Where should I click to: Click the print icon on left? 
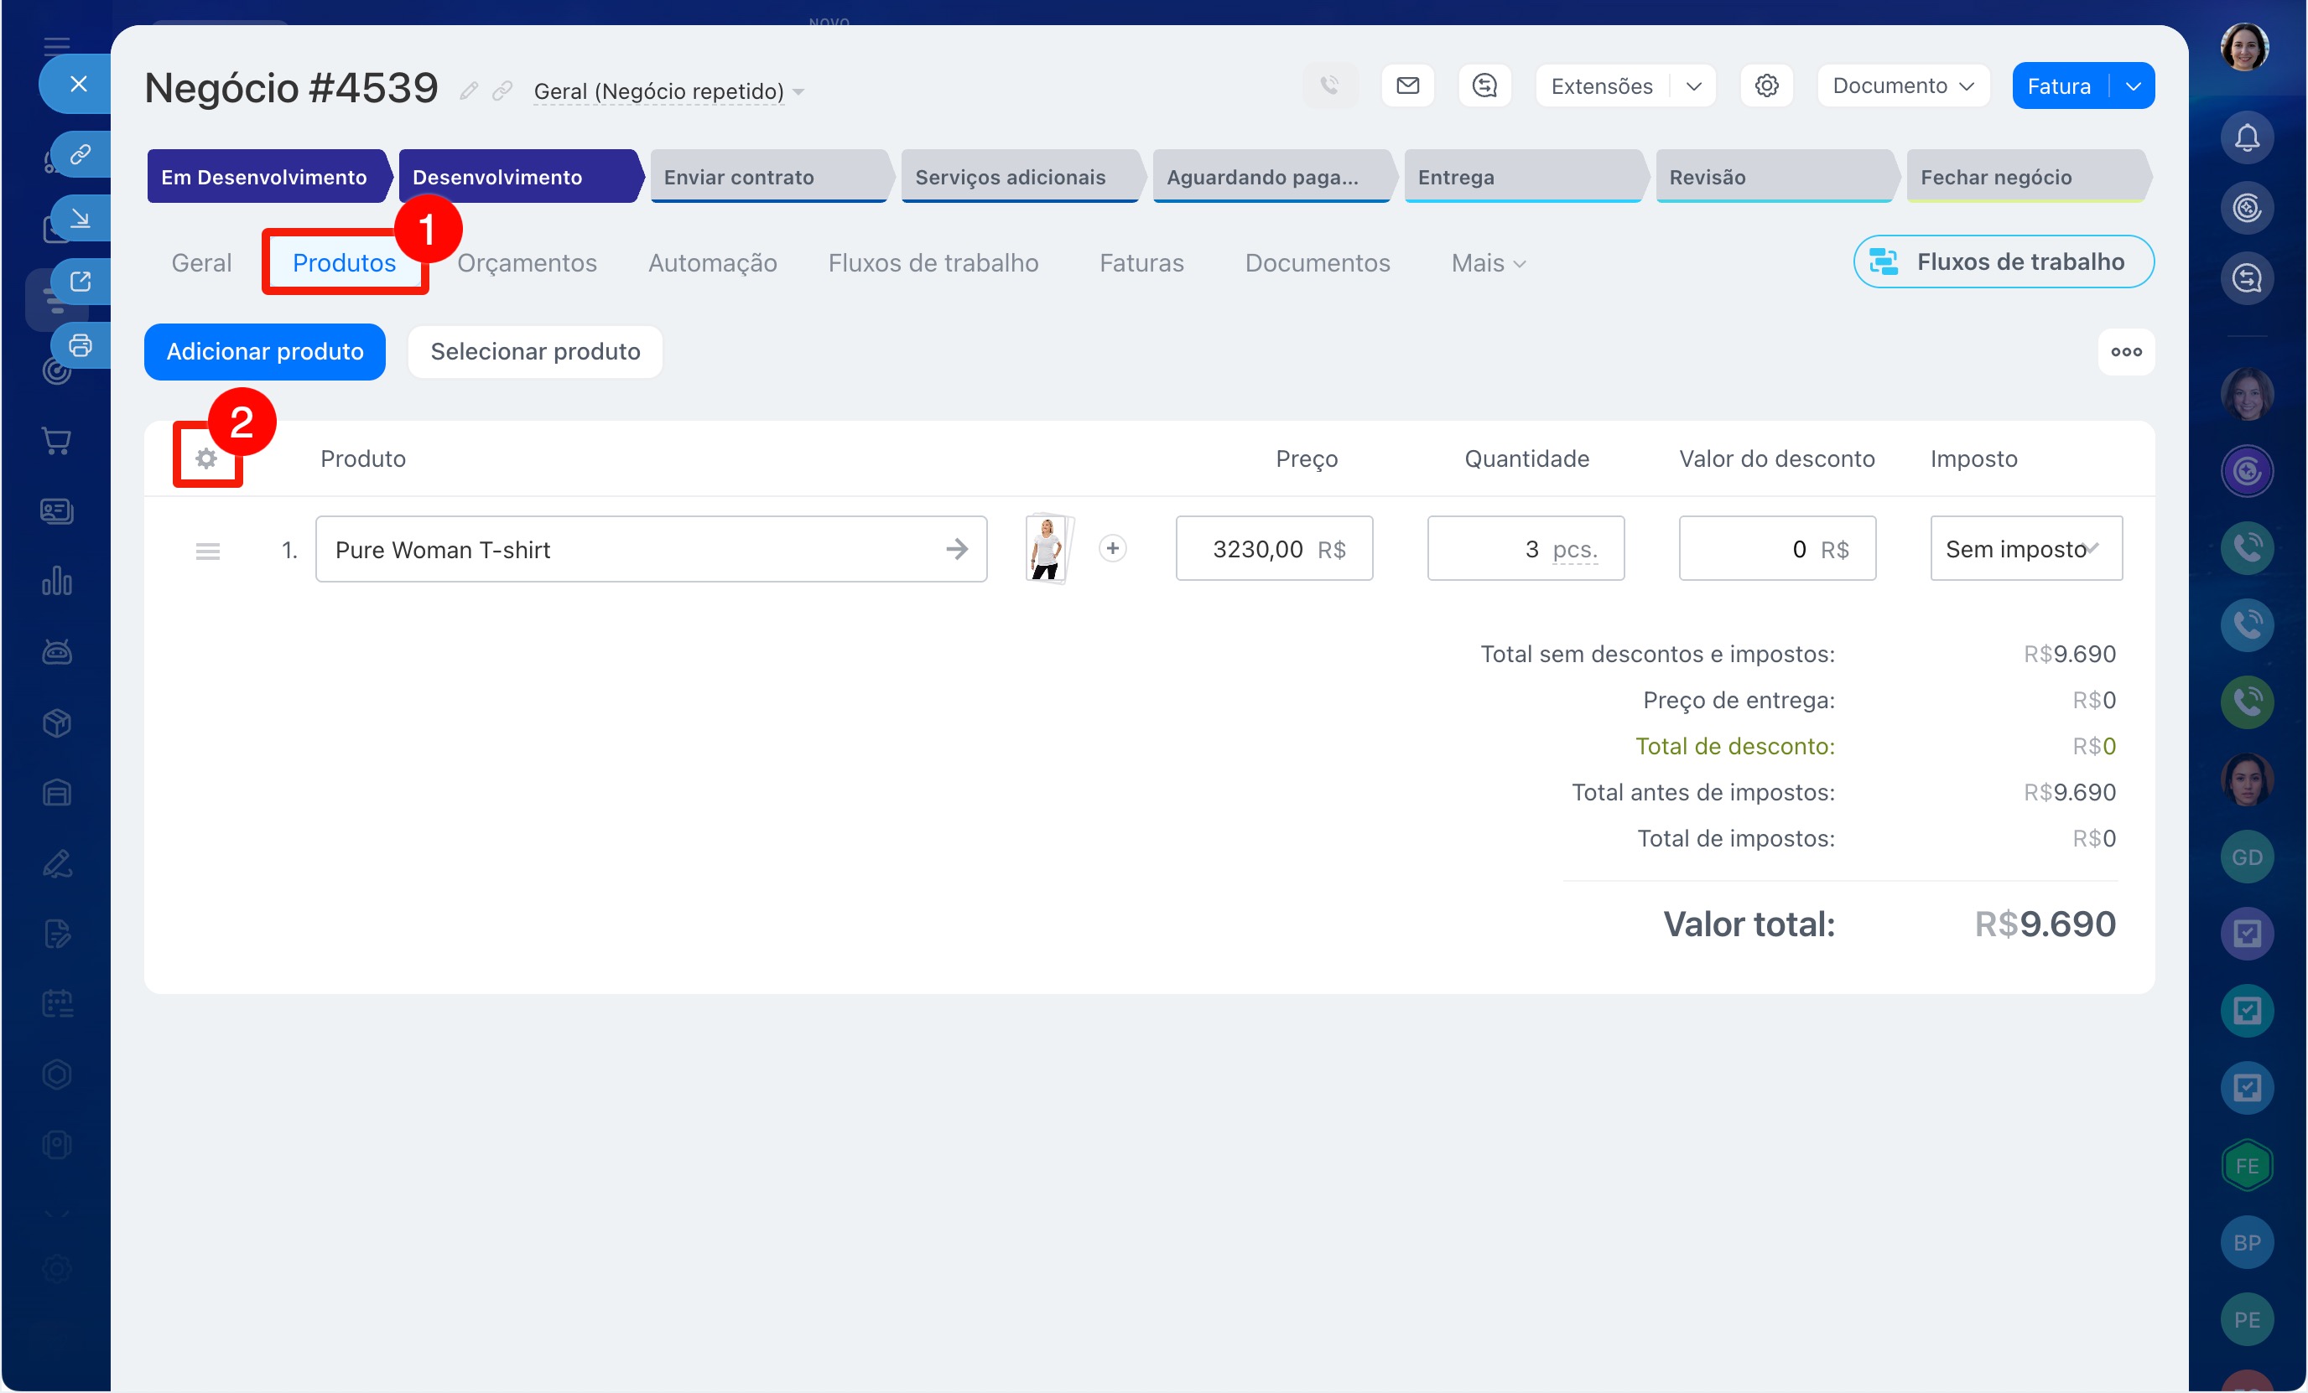coord(81,345)
